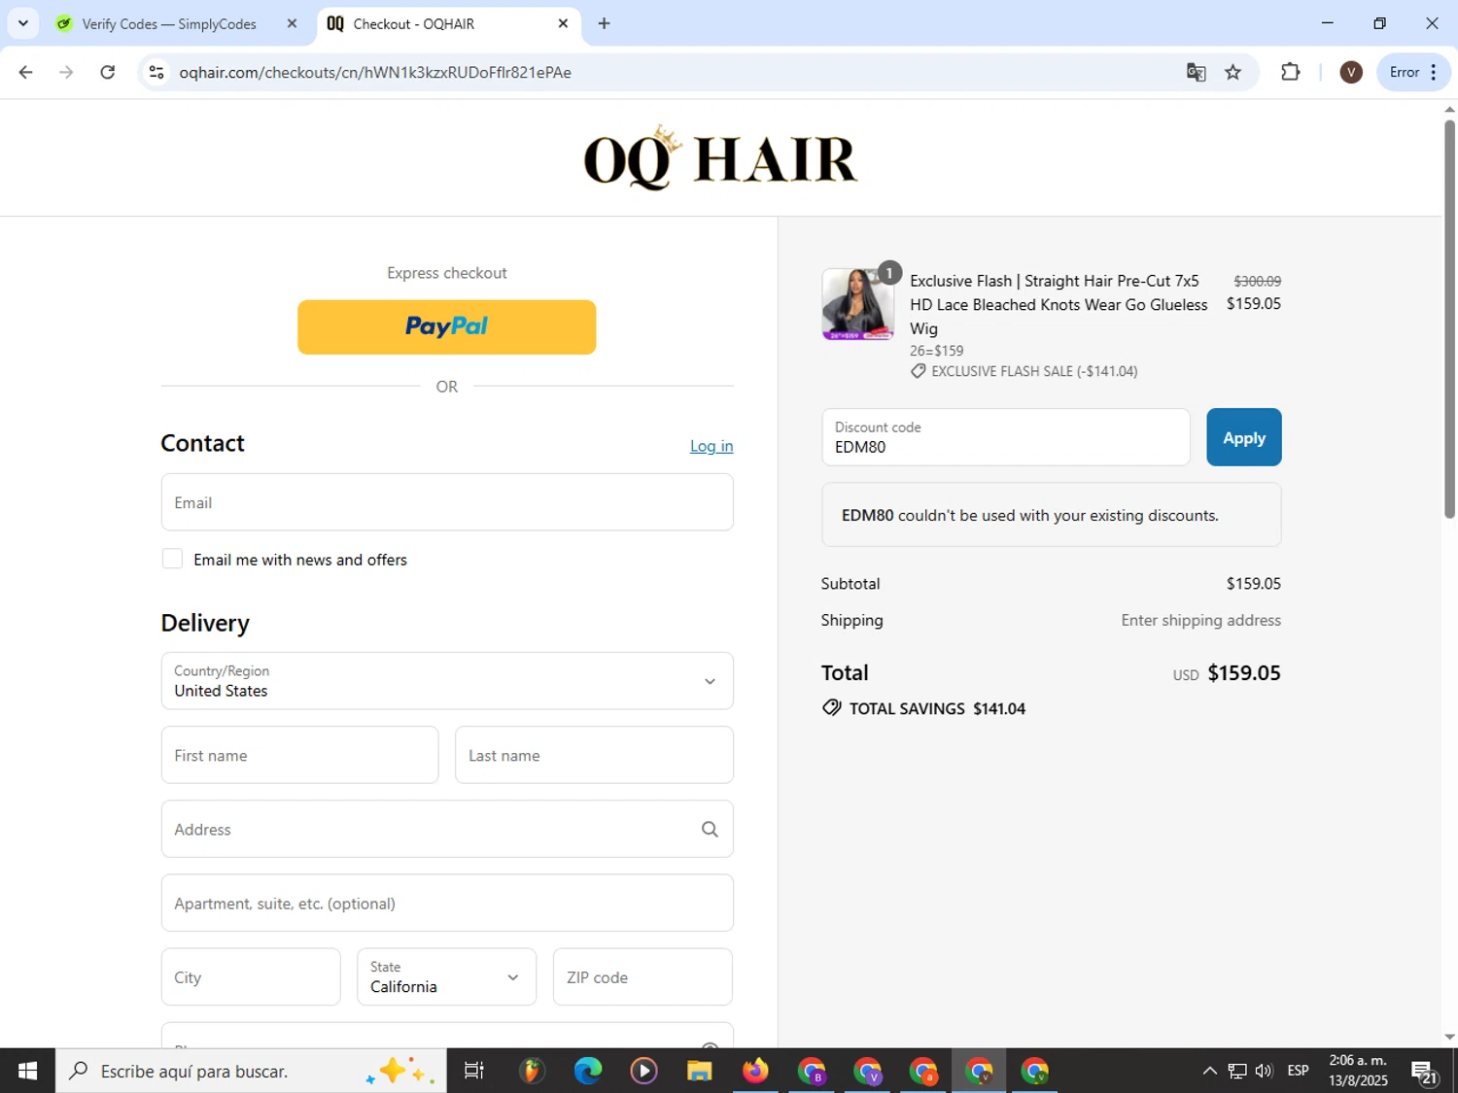This screenshot has height=1093, width=1458.
Task: Click the translate page icon
Action: tap(1196, 72)
